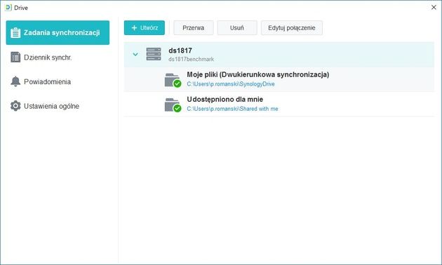Click the plus icon on Utwórz button
Screen dimensions: 442x265
[135, 27]
